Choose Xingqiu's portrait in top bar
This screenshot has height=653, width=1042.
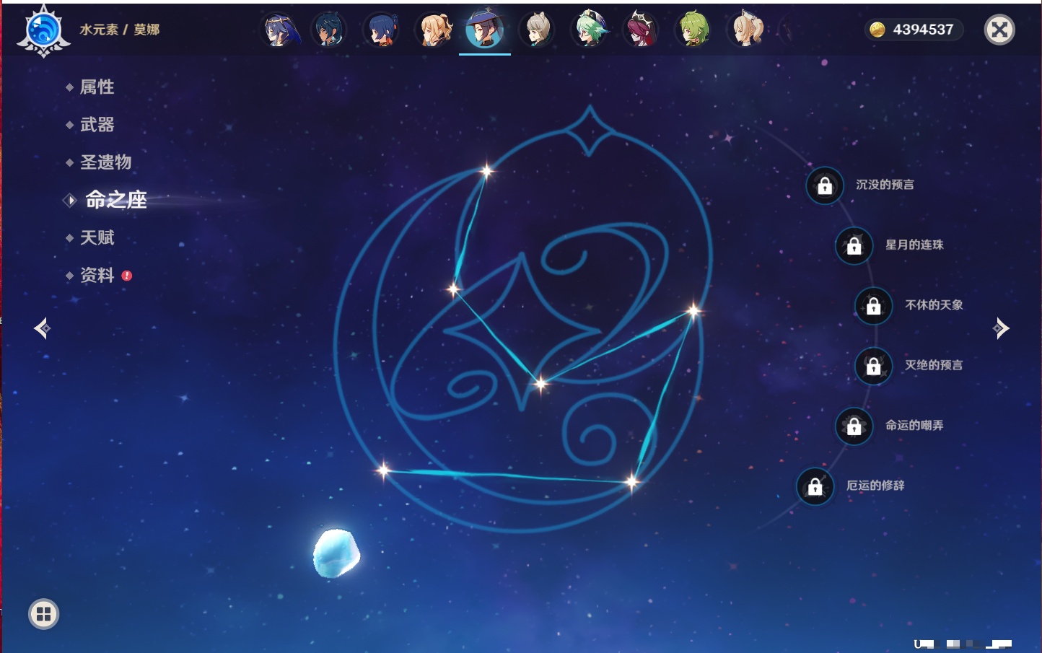click(x=381, y=30)
